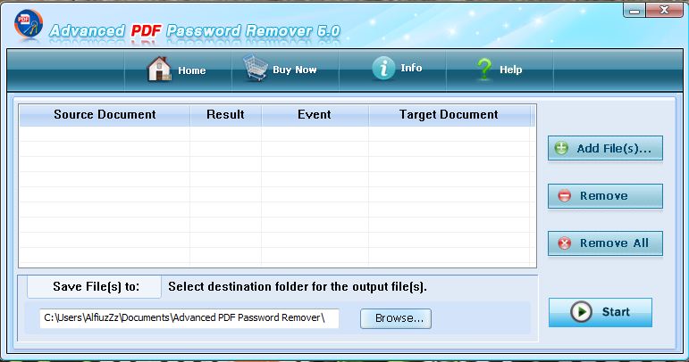Open the Help menu label

tap(510, 70)
